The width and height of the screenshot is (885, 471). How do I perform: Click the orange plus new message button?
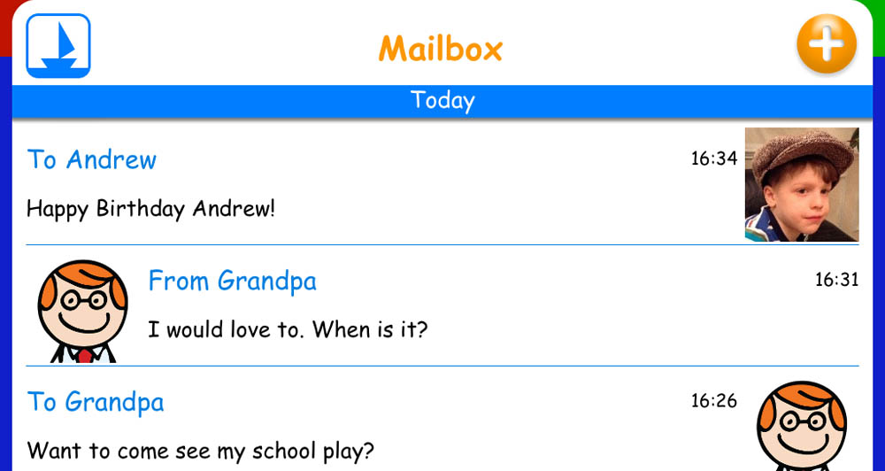pos(827,44)
